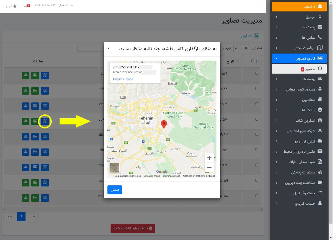
Task: View image for the row timed 1:54
Action: tap(35, 152)
